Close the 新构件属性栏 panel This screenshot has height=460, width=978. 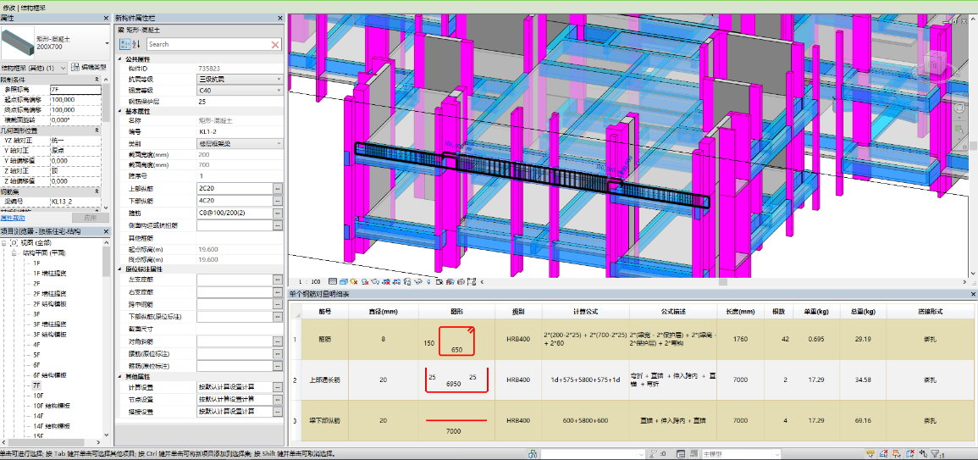[x=279, y=19]
